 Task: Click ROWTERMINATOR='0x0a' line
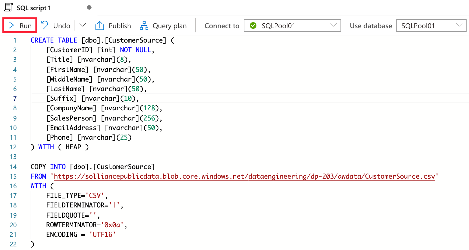click(x=86, y=225)
